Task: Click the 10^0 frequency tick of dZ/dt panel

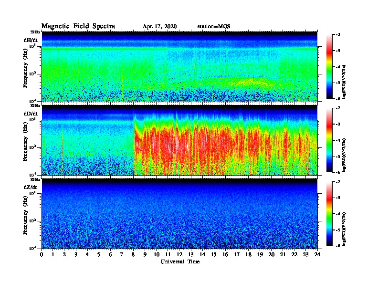Action: 32,221
